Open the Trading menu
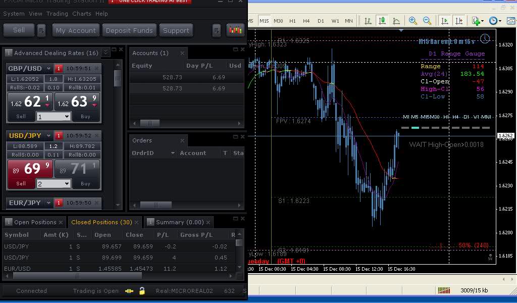 (x=57, y=14)
